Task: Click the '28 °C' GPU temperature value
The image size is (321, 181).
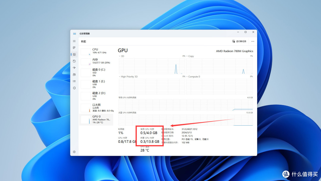Action: (145, 150)
